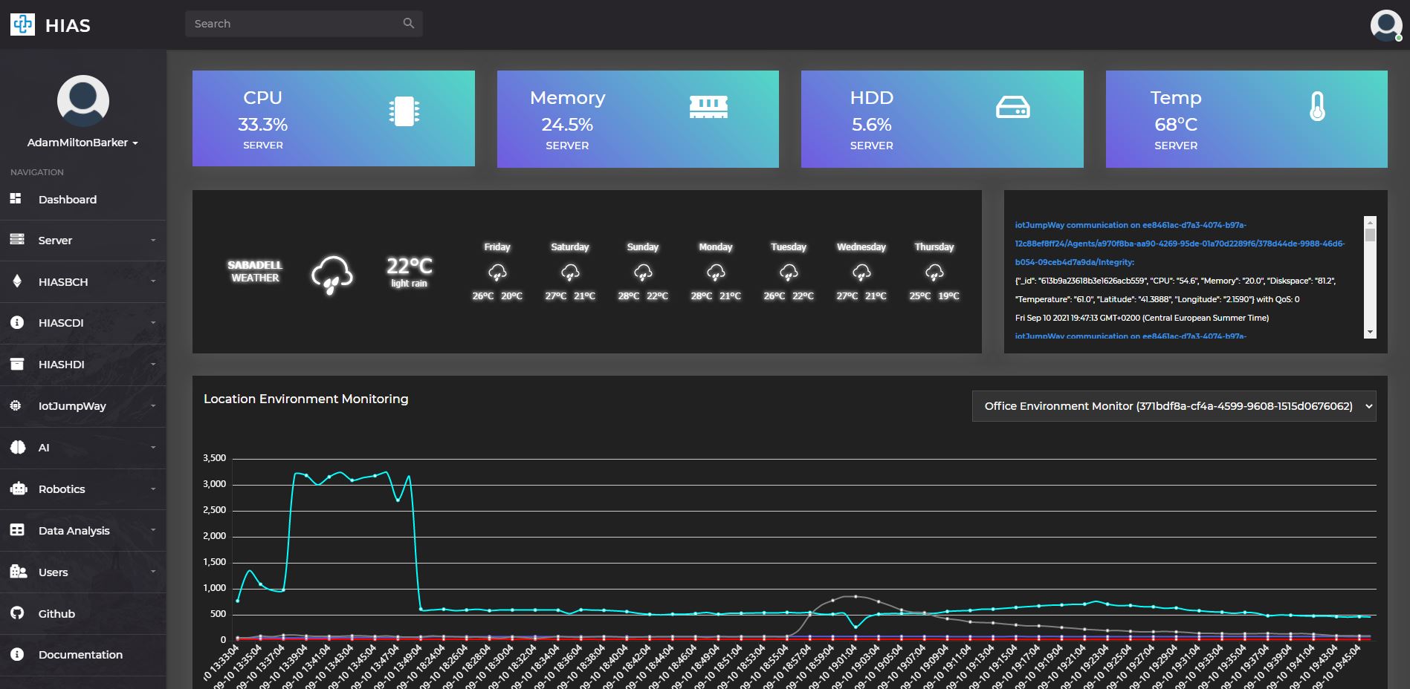
Task: Click Wednesday's forecast rain icon
Action: tap(861, 272)
